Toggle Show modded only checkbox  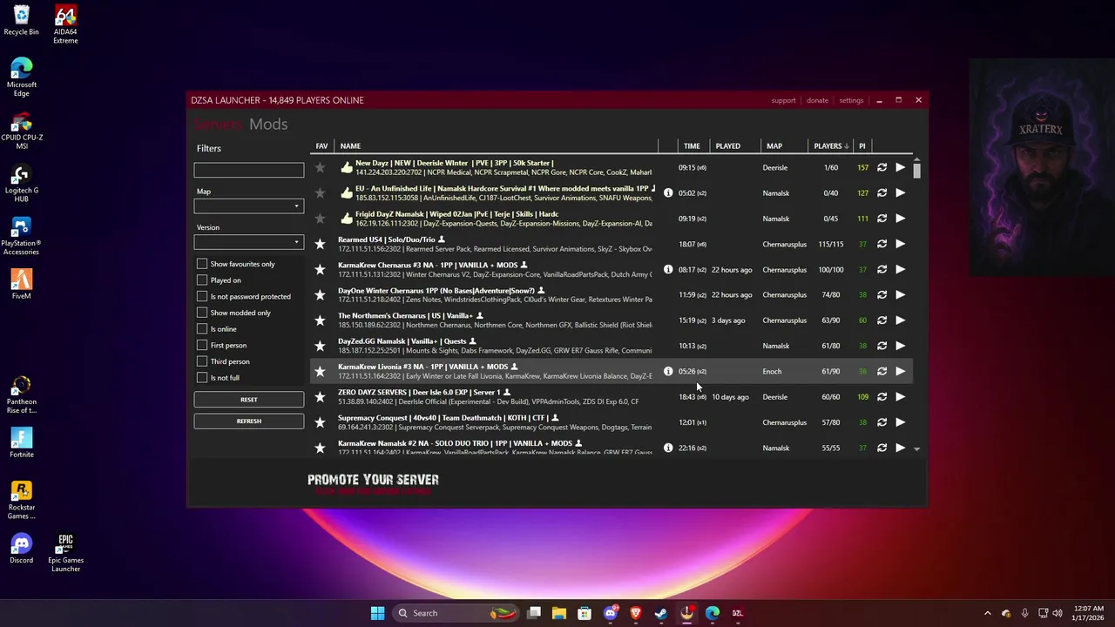[x=202, y=313]
